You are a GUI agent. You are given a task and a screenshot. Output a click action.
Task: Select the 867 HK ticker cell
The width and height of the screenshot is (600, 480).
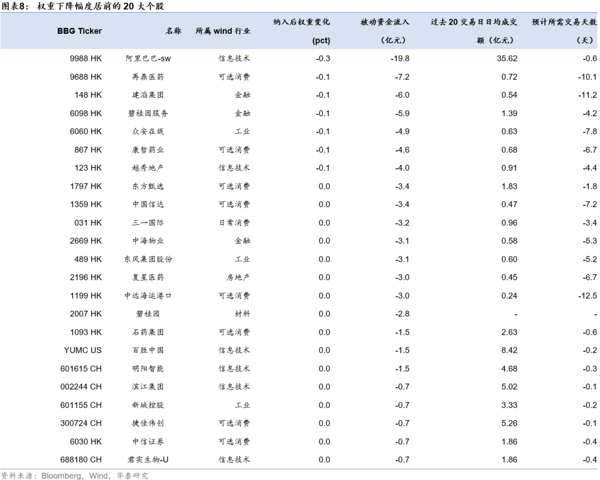tap(88, 150)
